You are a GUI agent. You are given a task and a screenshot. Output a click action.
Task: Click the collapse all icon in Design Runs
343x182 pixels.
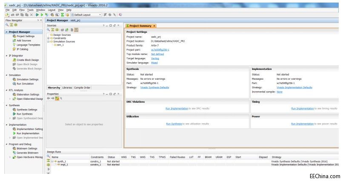49,161
